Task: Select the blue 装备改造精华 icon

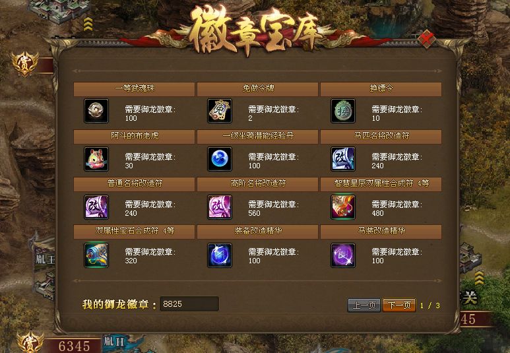Action: pos(220,255)
